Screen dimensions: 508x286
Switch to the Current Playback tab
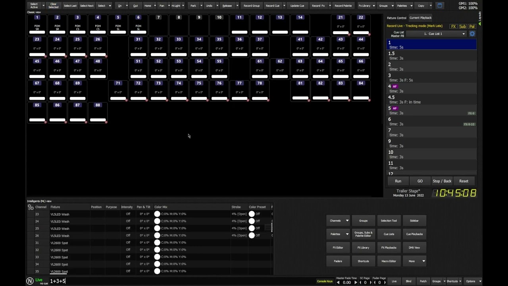pyautogui.click(x=420, y=18)
